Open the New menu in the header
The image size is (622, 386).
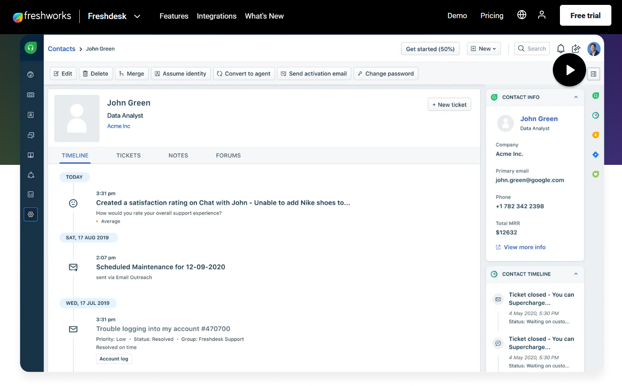(x=483, y=49)
